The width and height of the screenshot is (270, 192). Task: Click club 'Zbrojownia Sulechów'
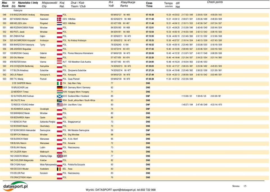(x=77, y=70)
